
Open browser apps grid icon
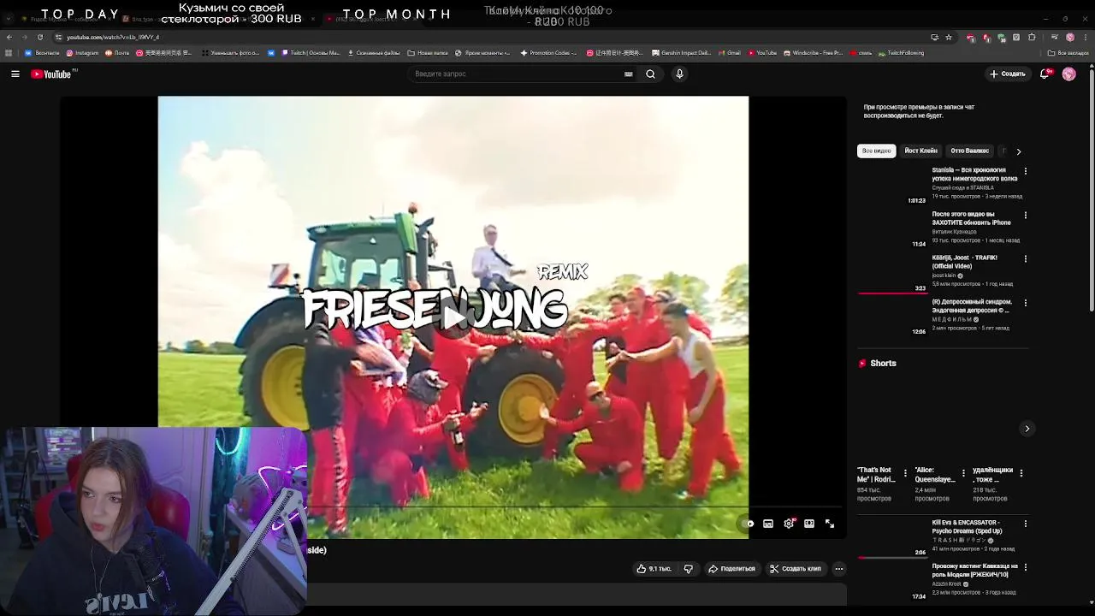point(9,53)
